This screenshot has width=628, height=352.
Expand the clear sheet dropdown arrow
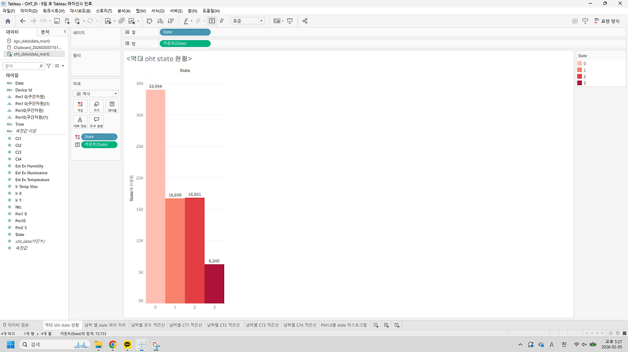pyautogui.click(x=138, y=21)
